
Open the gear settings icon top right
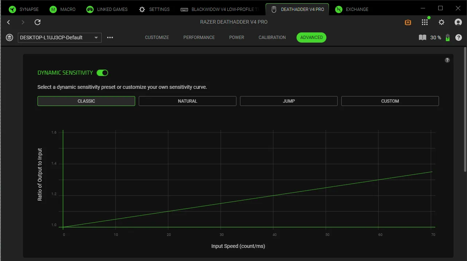click(x=442, y=22)
